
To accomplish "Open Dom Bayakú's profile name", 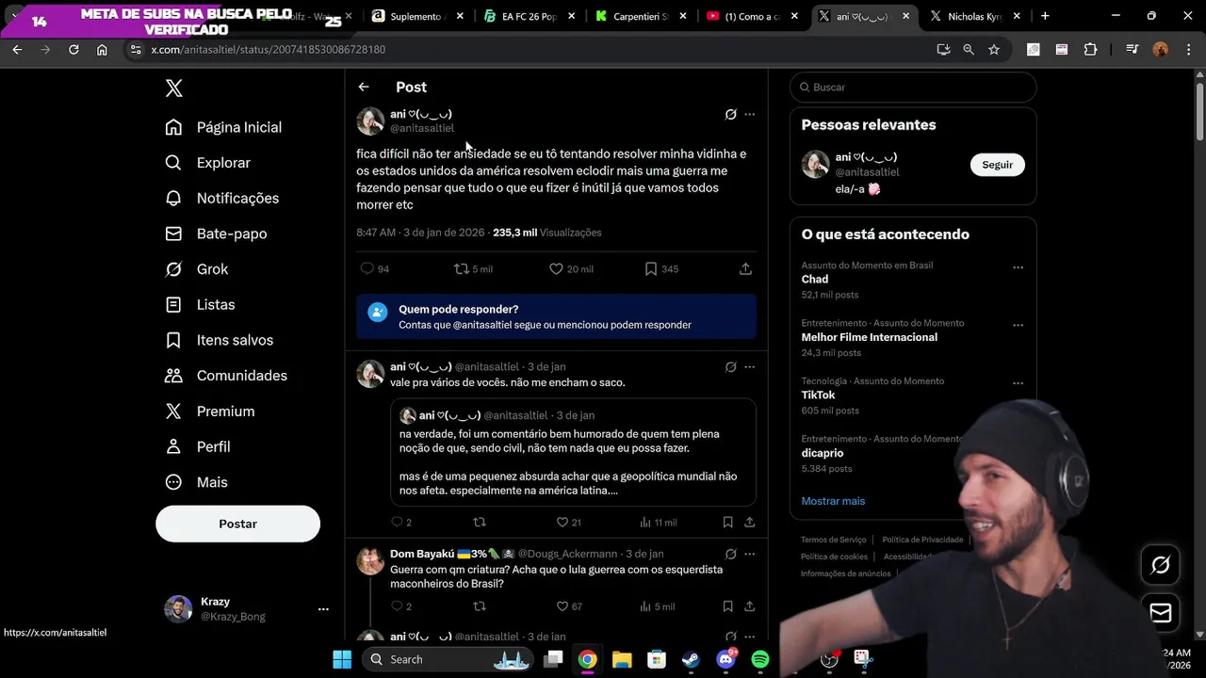I will [452, 554].
